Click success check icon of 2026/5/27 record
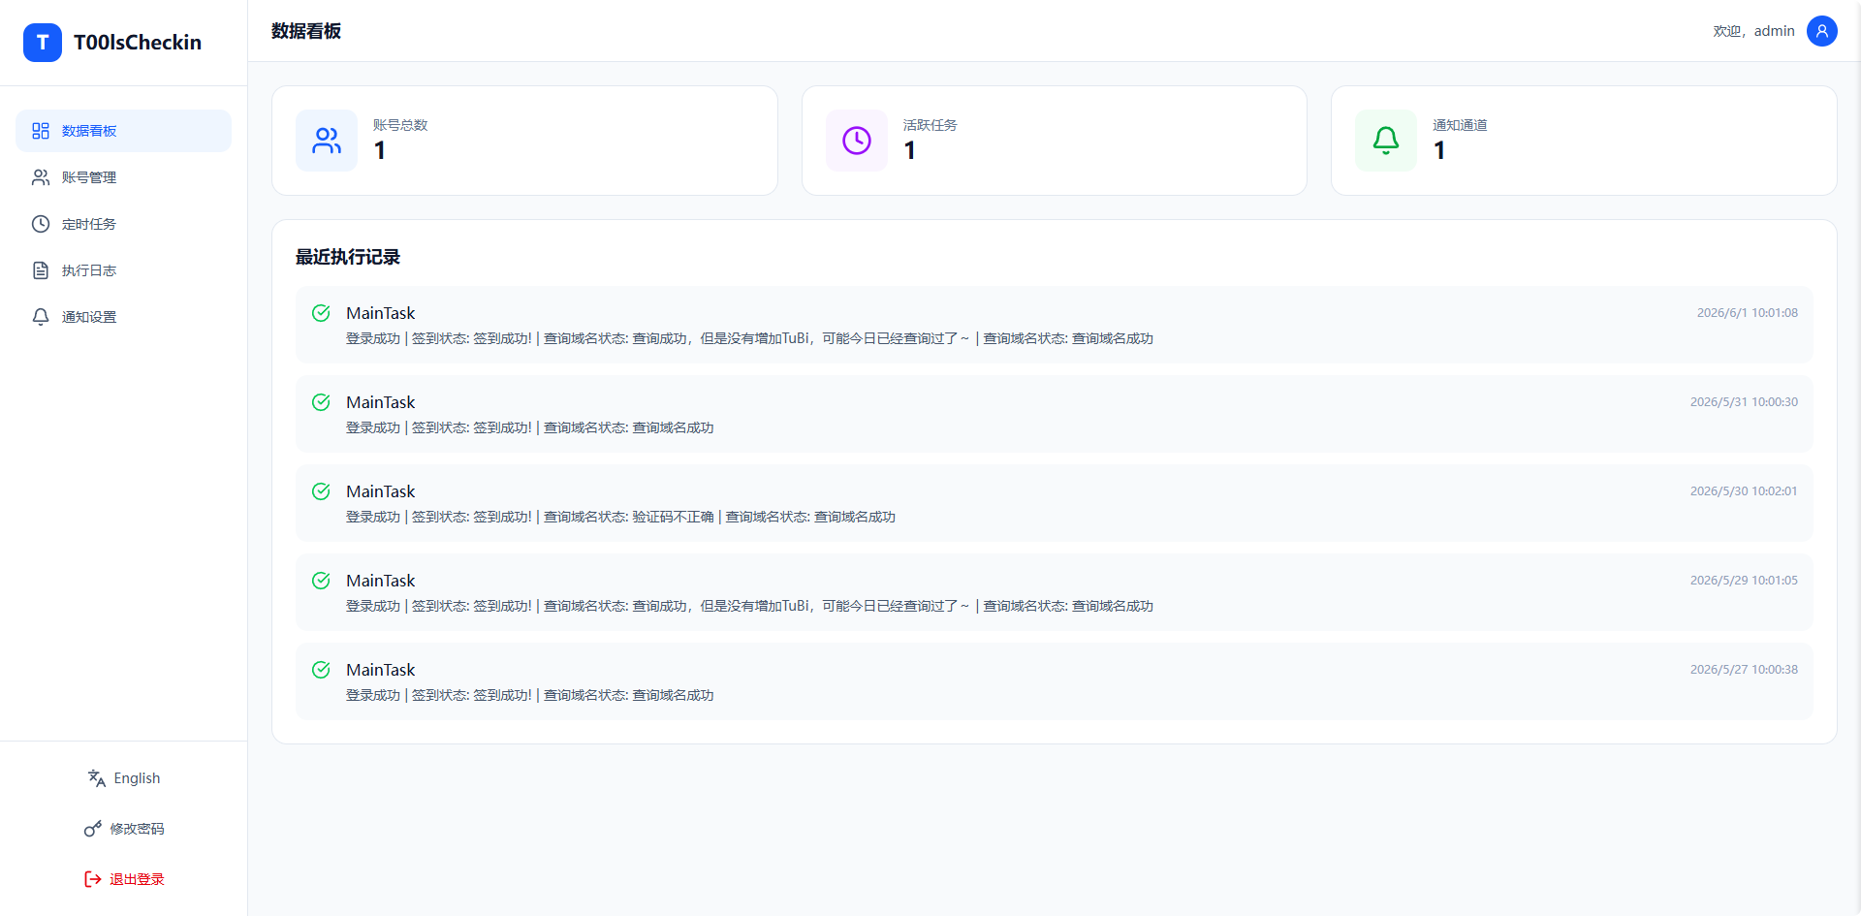The height and width of the screenshot is (916, 1861). point(321,670)
